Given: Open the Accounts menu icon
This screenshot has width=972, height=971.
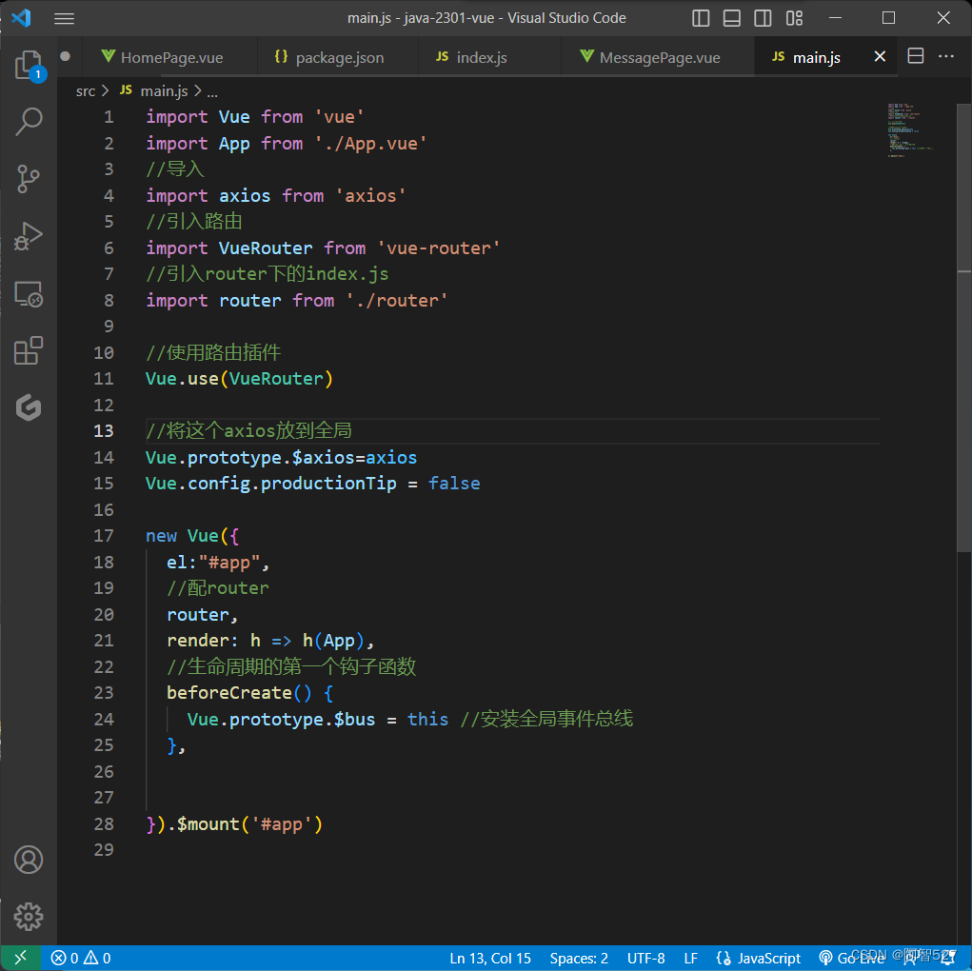Looking at the screenshot, I should (29, 860).
